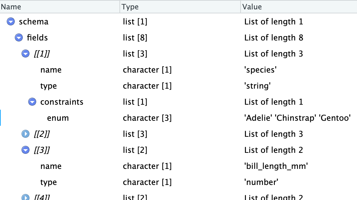Click the 'number' value
The height and width of the screenshot is (200, 357).
261,182
